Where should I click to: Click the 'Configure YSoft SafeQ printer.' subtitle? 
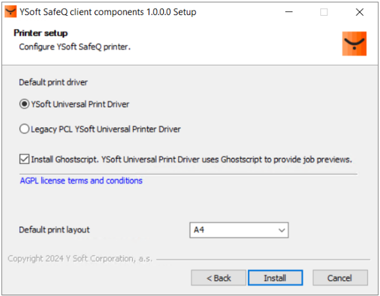coord(75,47)
